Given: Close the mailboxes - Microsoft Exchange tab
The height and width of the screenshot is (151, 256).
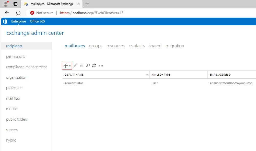Looking at the screenshot, I should tap(78, 4).
